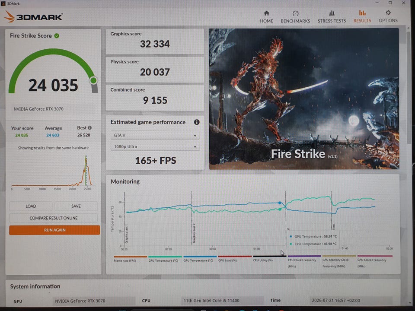Toggle the GPU Clock Frequency legend
The width and height of the screenshot is (415, 311).
[374, 261]
